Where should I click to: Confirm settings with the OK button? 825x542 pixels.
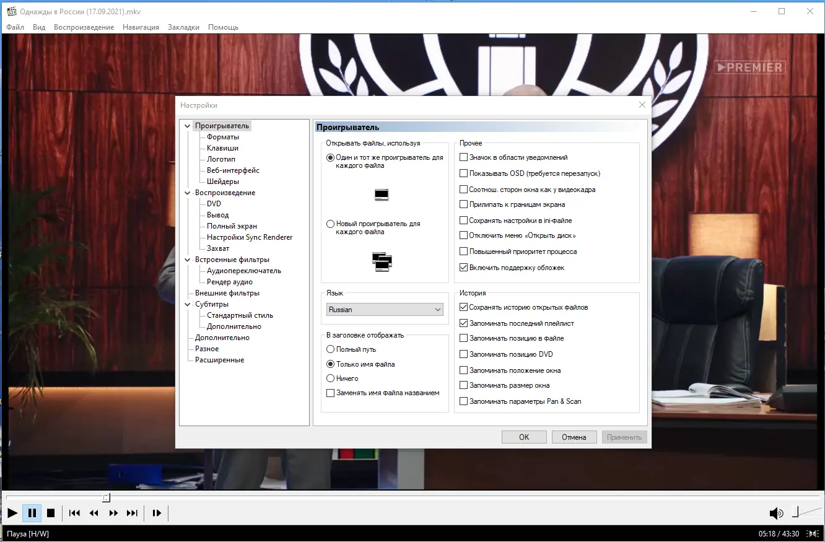point(524,437)
